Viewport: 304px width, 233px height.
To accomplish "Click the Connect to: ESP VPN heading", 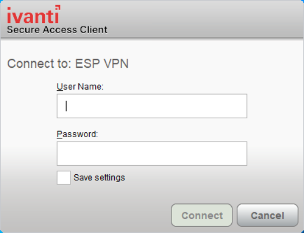I will (68, 63).
